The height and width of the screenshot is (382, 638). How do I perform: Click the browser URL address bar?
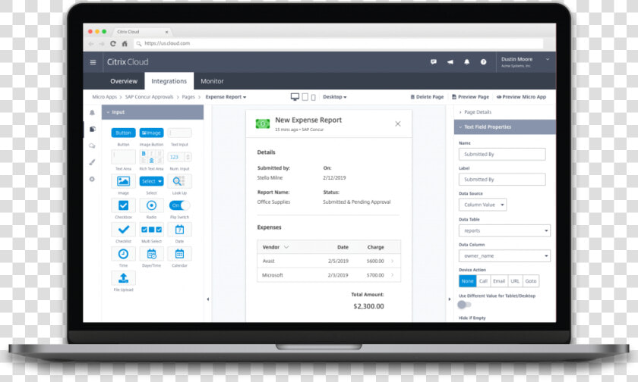click(339, 43)
